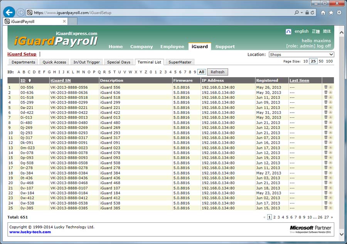Open the browser tools gear
347x244 pixels.
coord(339,13)
